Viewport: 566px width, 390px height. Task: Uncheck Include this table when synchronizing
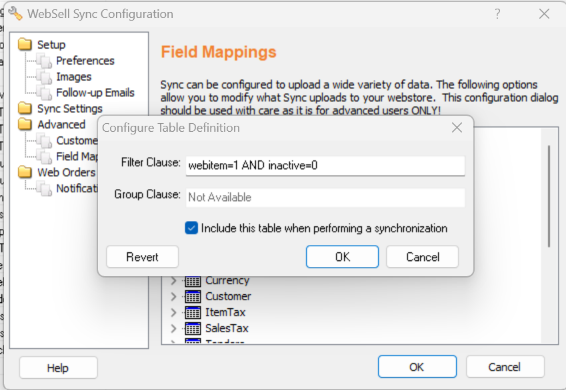click(191, 228)
